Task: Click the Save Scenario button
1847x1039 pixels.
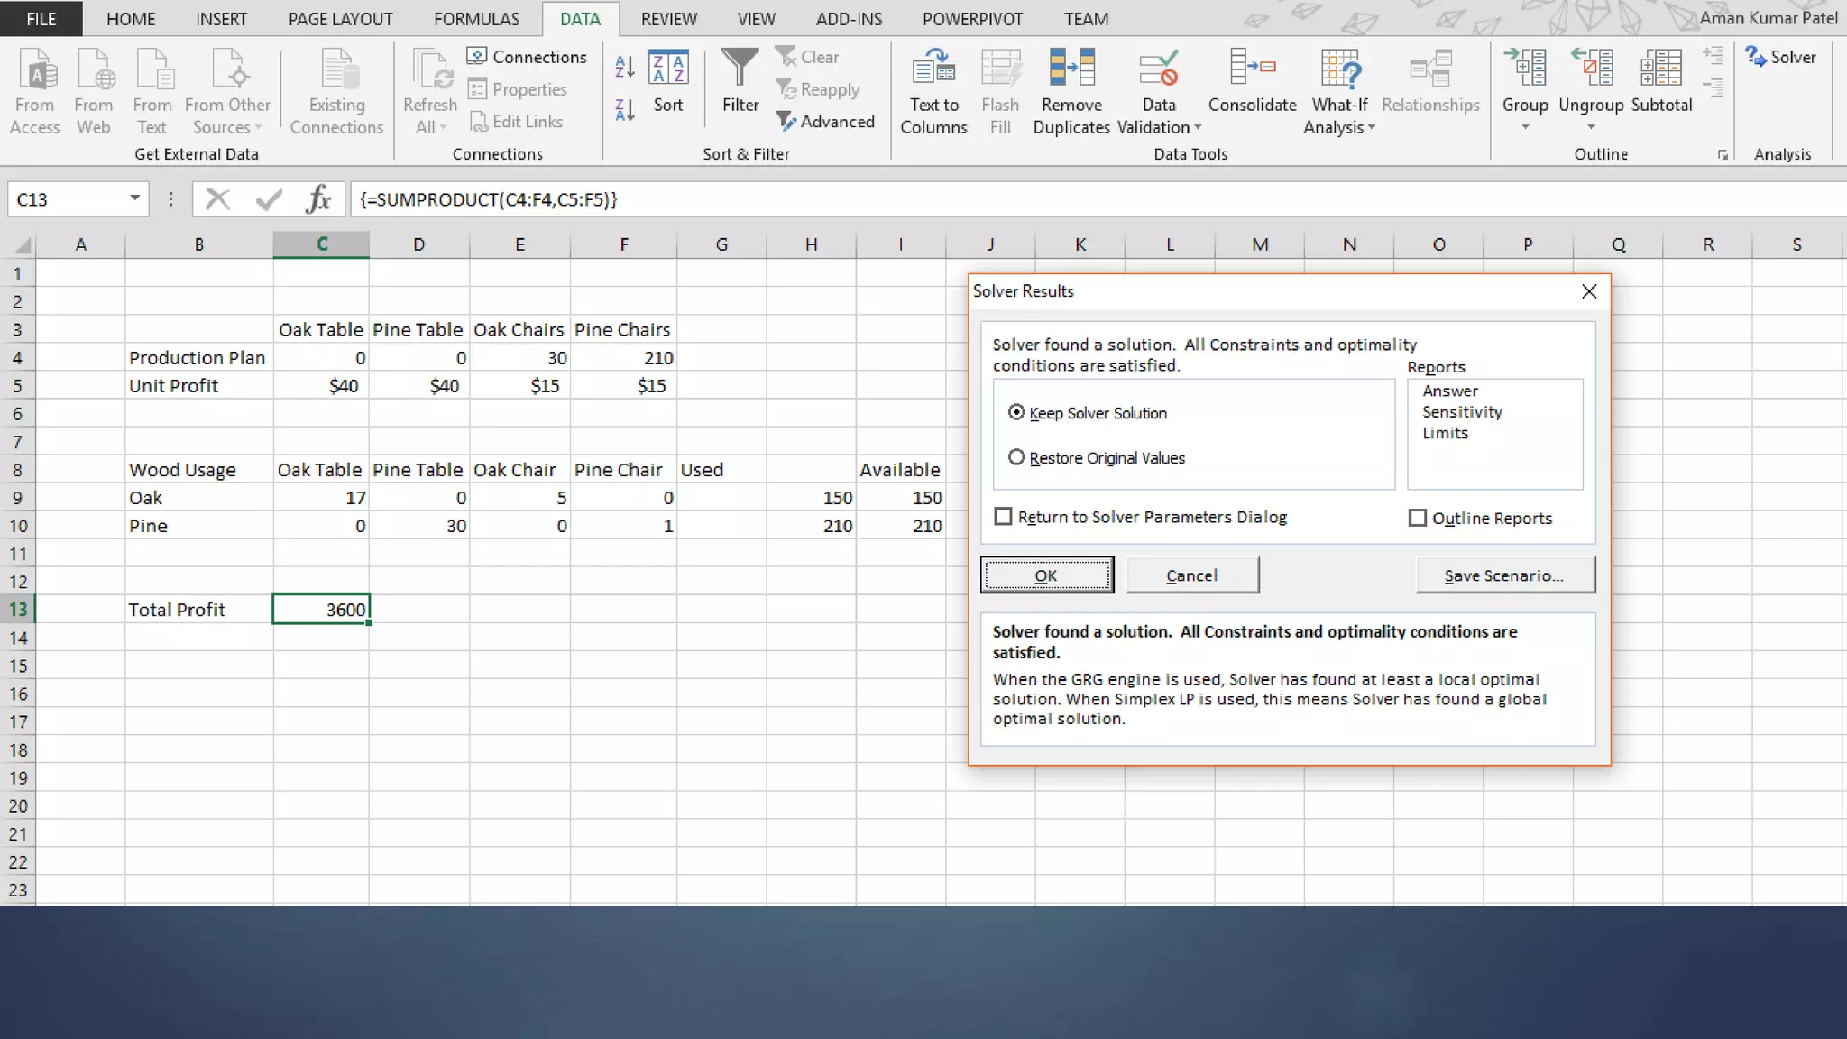Action: click(x=1504, y=575)
